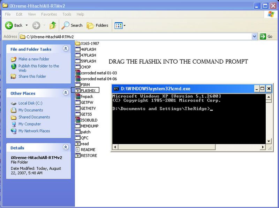Select the FLASHIX batch file icon

coord(77,90)
